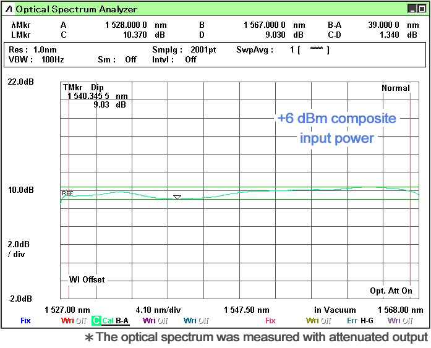Toggle the yellow Wri Off trace

tap(320, 321)
